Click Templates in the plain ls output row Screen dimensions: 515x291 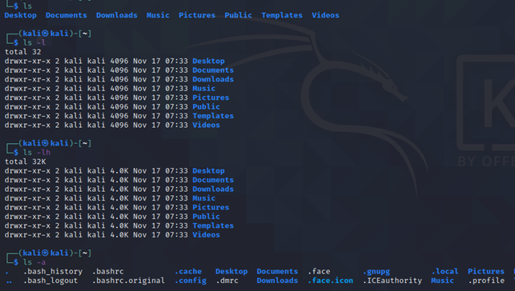pyautogui.click(x=281, y=15)
